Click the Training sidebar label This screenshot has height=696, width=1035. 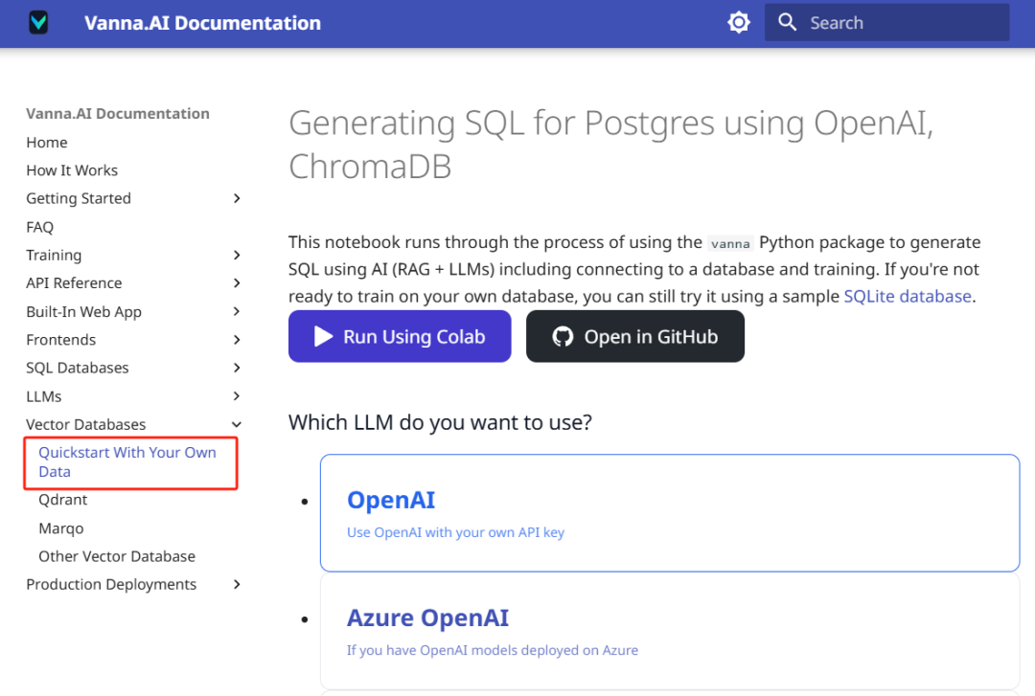54,256
